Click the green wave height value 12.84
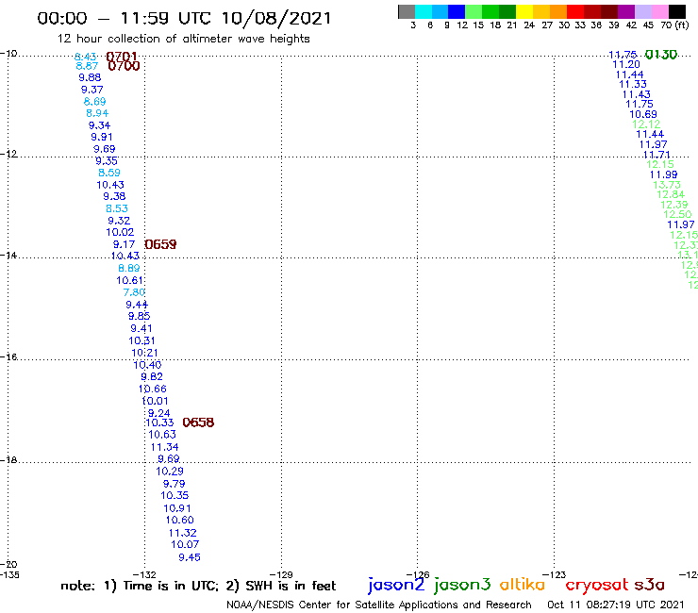This screenshot has width=698, height=613. tap(671, 194)
